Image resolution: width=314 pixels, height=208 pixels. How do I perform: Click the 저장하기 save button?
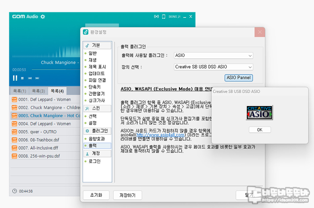(x=128, y=195)
